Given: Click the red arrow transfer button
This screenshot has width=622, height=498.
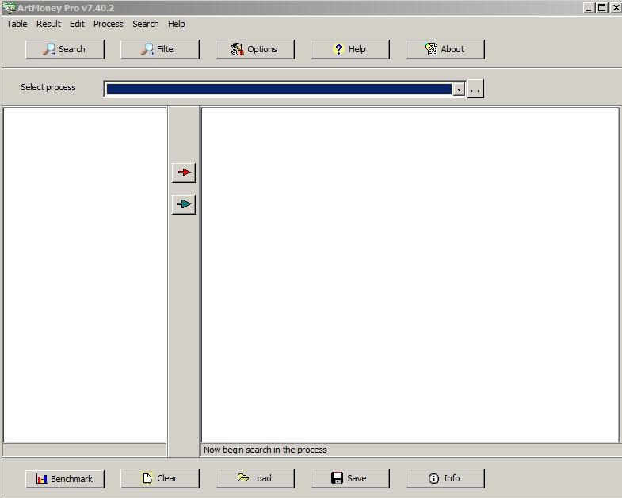Looking at the screenshot, I should 184,173.
